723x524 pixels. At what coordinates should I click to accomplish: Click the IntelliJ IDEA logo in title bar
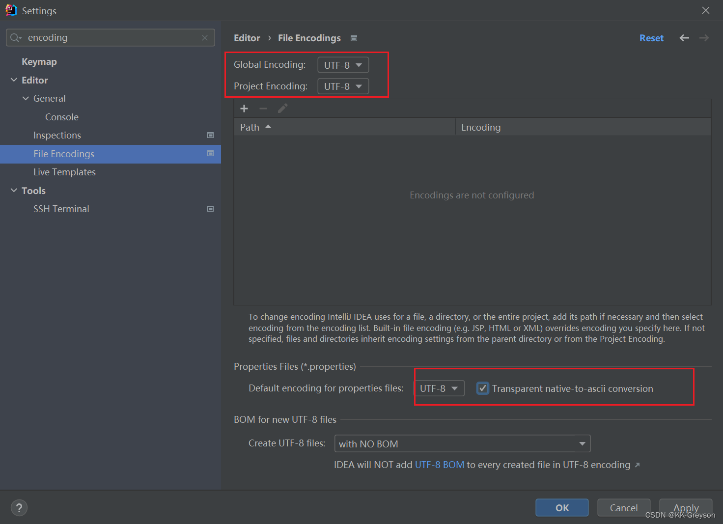click(x=11, y=10)
